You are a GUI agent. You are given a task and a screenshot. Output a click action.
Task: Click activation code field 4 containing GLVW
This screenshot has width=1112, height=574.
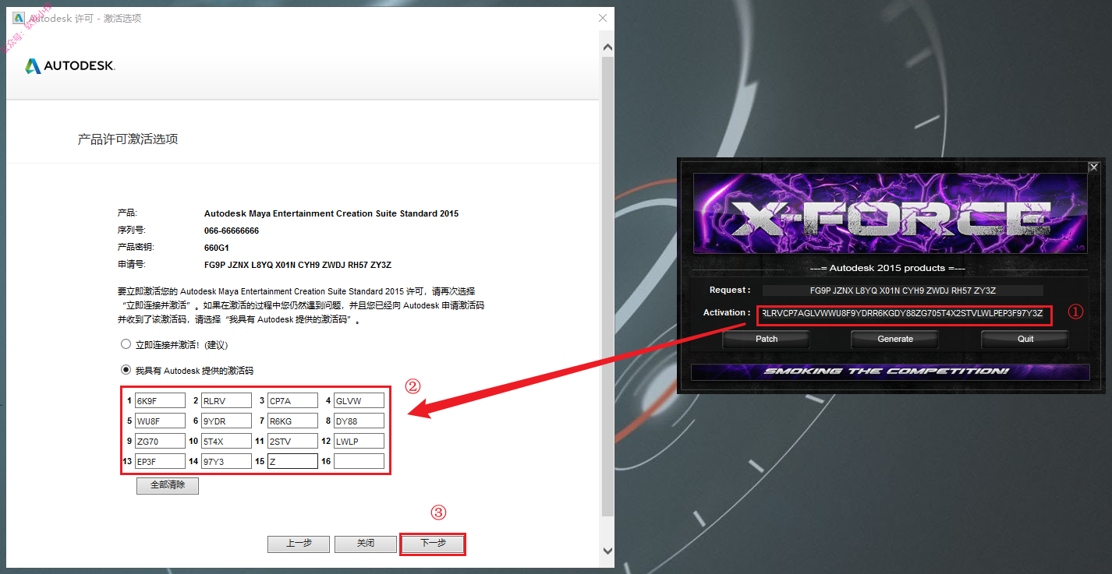[359, 400]
